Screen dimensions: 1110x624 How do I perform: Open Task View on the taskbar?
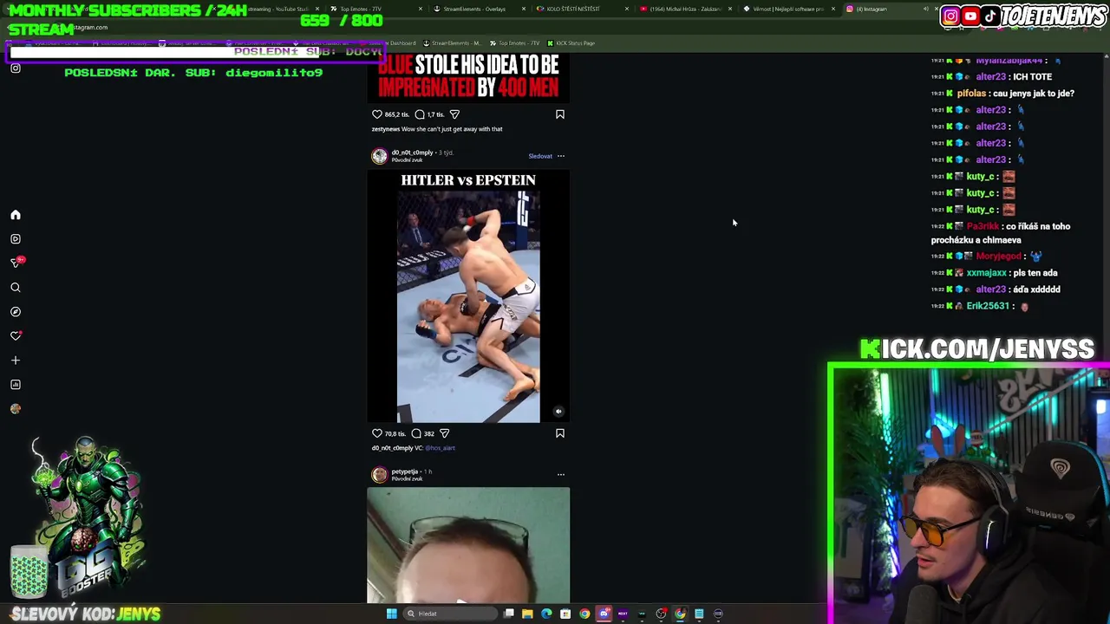click(x=509, y=614)
